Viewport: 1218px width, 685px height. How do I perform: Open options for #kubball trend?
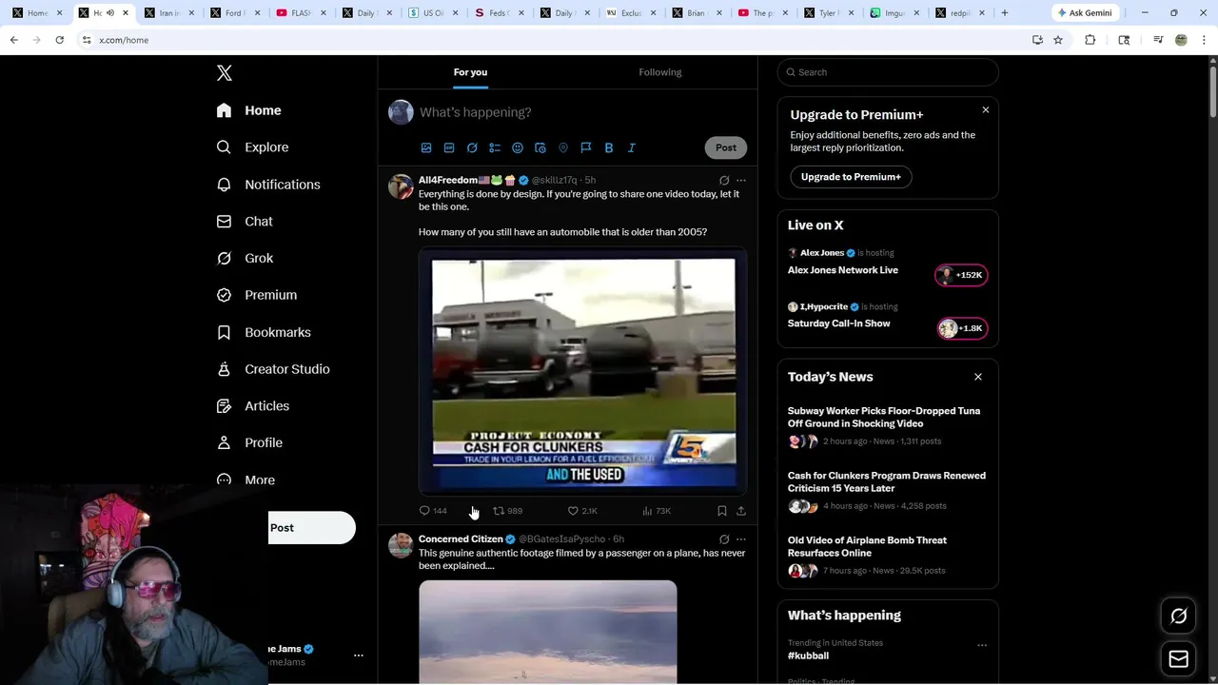(982, 645)
